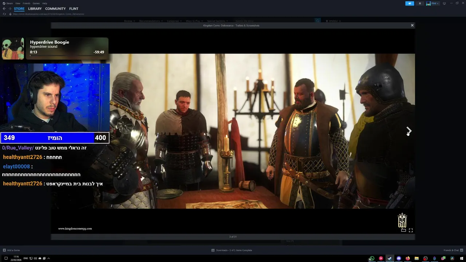
Task: Open Discord from the taskbar
Action: pyautogui.click(x=399, y=258)
